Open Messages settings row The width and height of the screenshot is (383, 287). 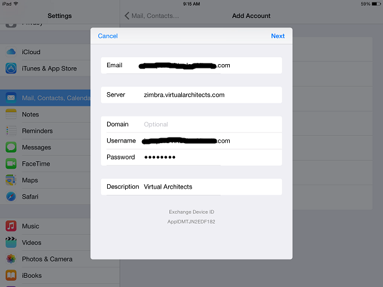(45, 148)
